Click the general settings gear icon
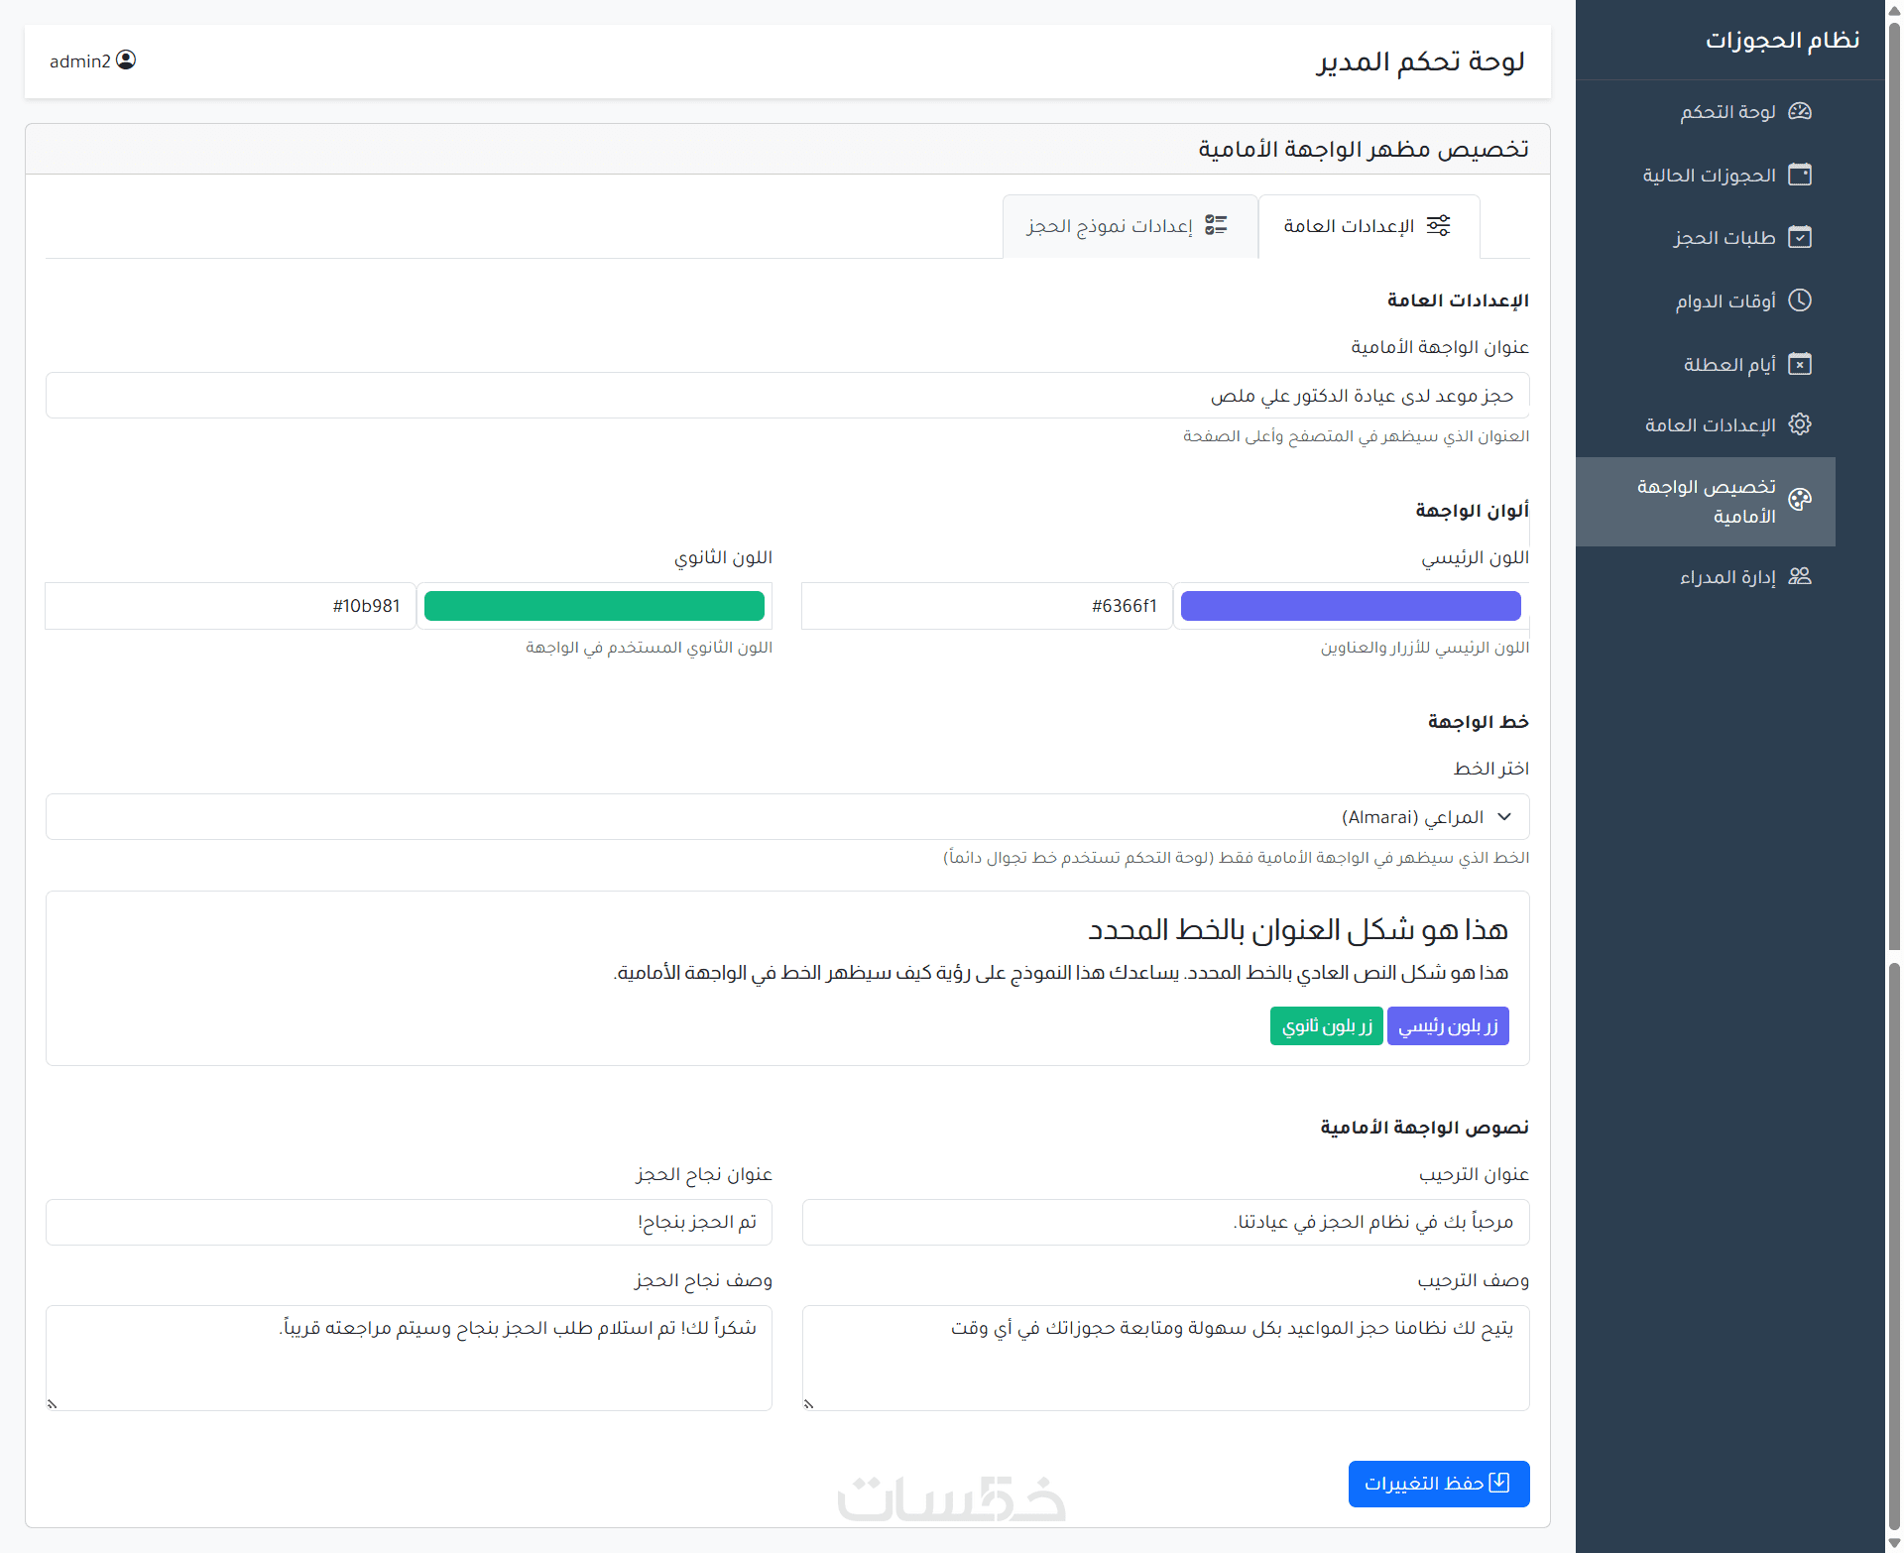The width and height of the screenshot is (1904, 1553). coord(1799,424)
